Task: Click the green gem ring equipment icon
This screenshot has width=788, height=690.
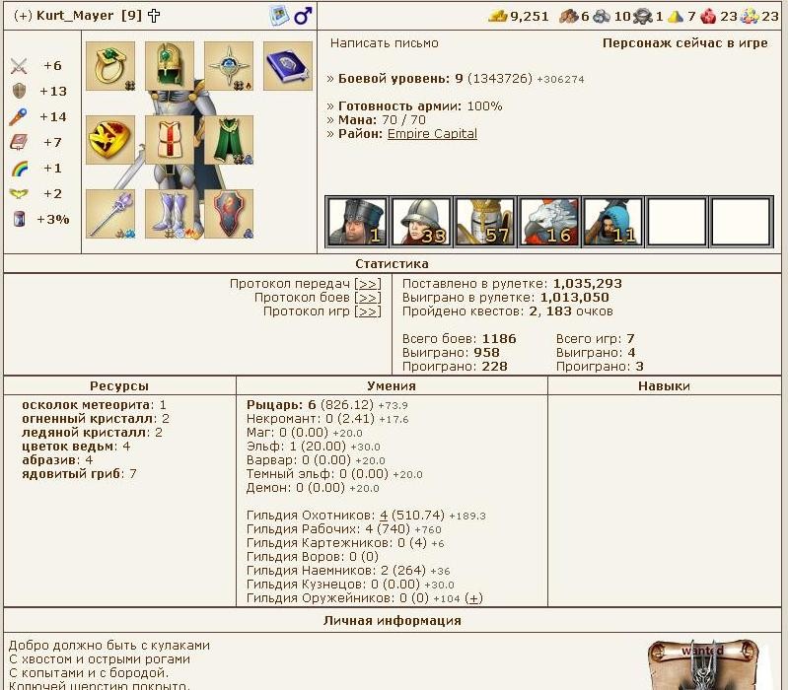Action: click(x=109, y=66)
